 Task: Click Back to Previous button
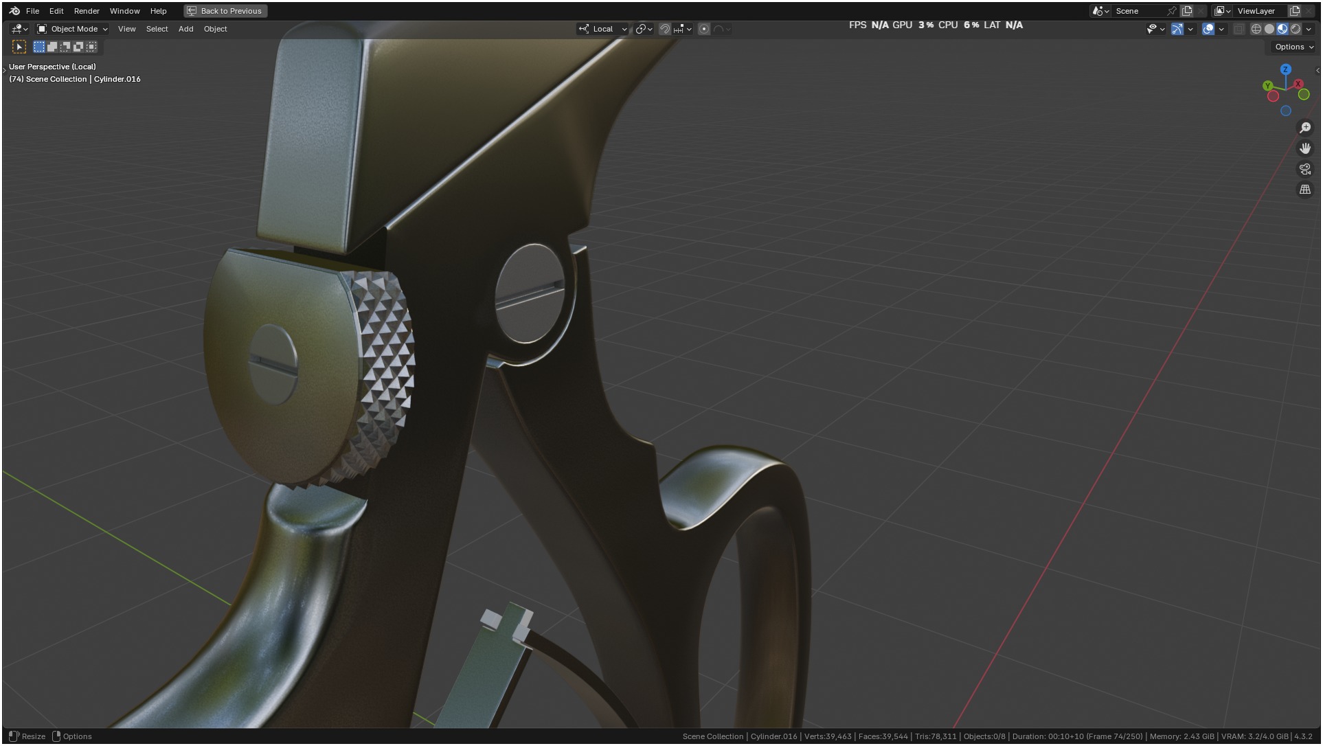pos(225,11)
